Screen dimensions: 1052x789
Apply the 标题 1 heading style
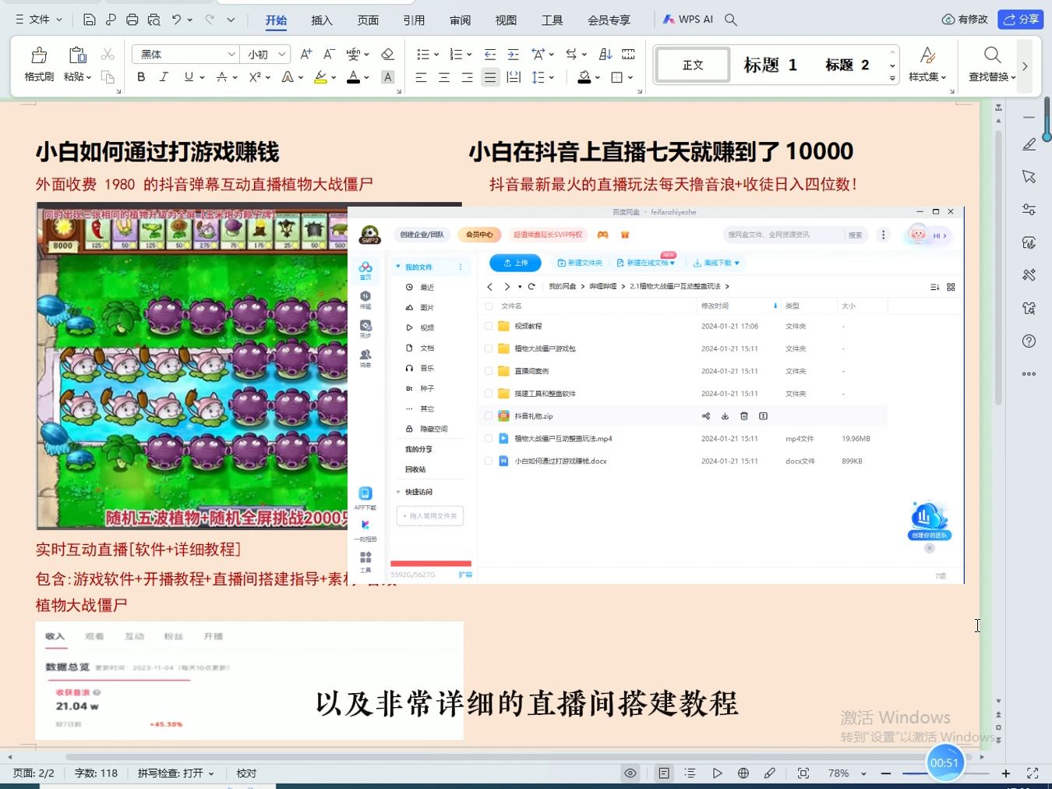(x=770, y=65)
